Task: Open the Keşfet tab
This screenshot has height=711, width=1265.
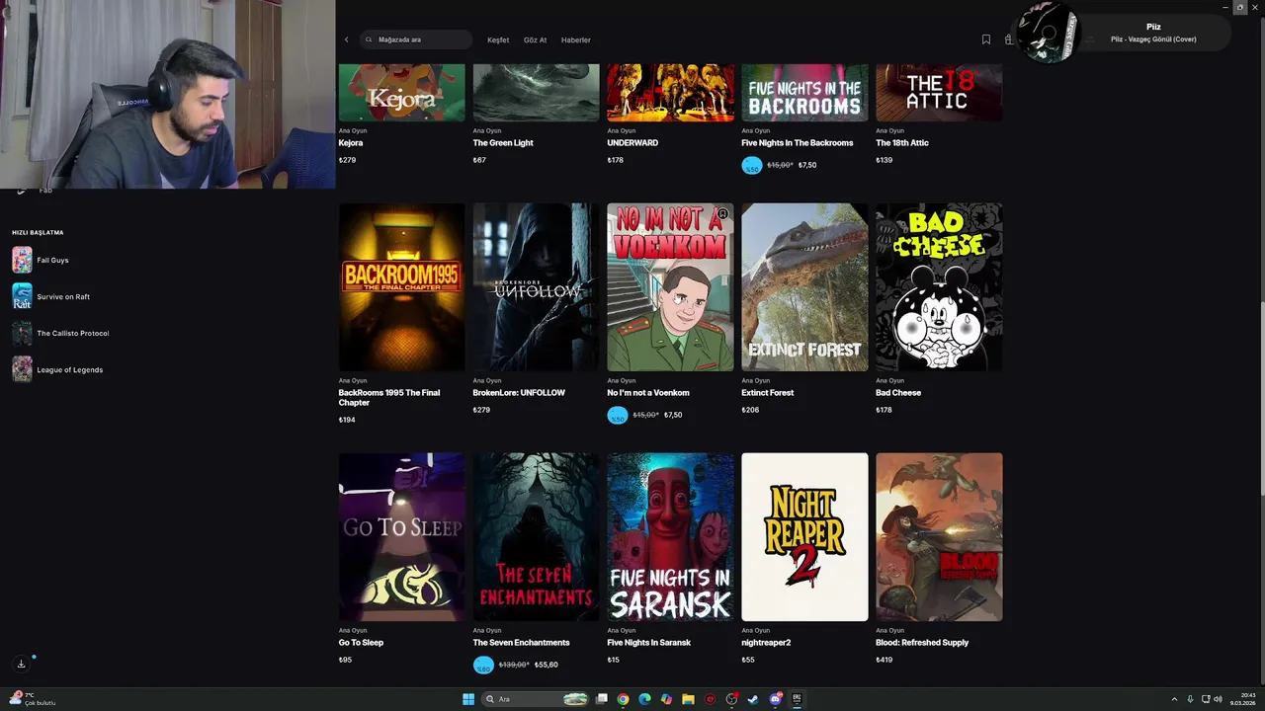Action: 498,39
